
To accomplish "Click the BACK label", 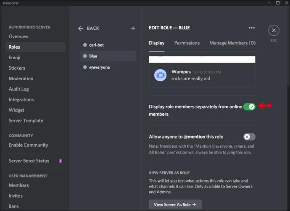I will click(x=93, y=29).
